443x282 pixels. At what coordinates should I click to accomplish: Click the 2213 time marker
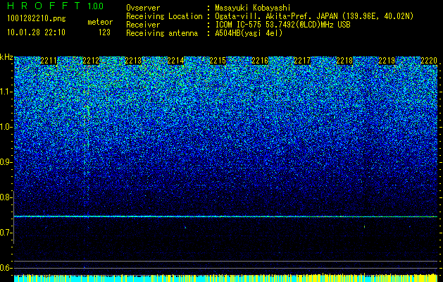point(133,61)
